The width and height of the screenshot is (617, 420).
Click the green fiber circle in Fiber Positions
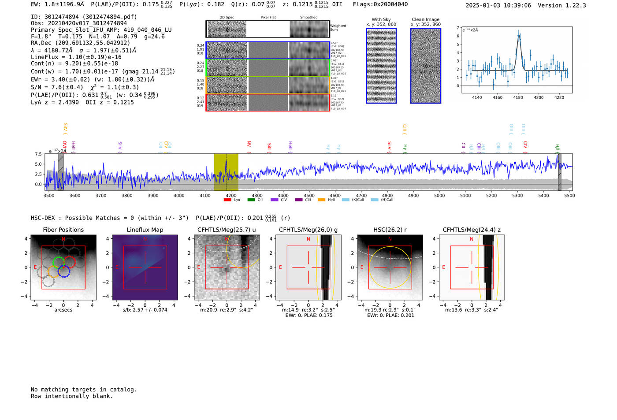pyautogui.click(x=59, y=263)
